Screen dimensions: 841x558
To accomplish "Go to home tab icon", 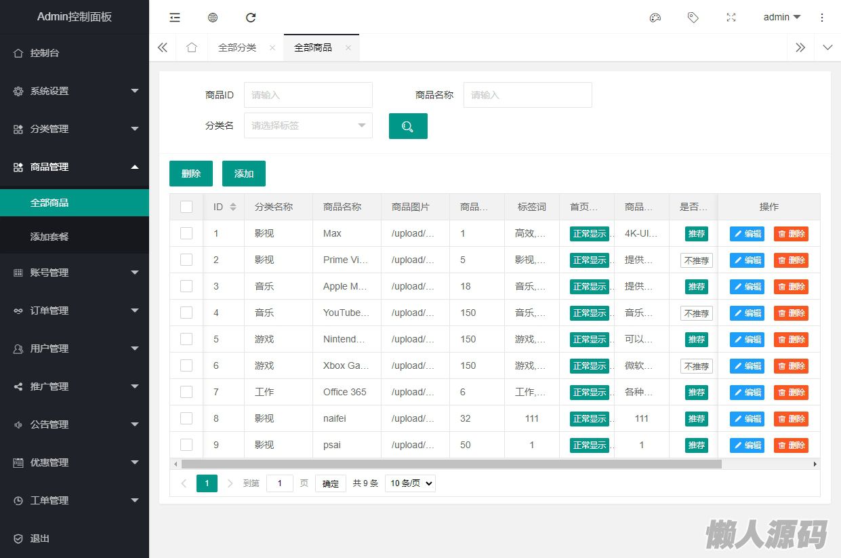I will [192, 47].
